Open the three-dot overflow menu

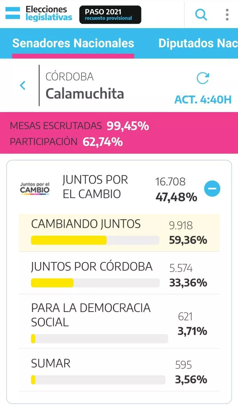[x=227, y=15]
